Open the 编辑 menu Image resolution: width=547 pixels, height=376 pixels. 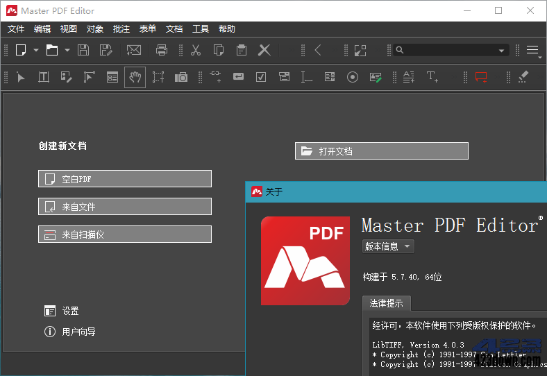(42, 29)
